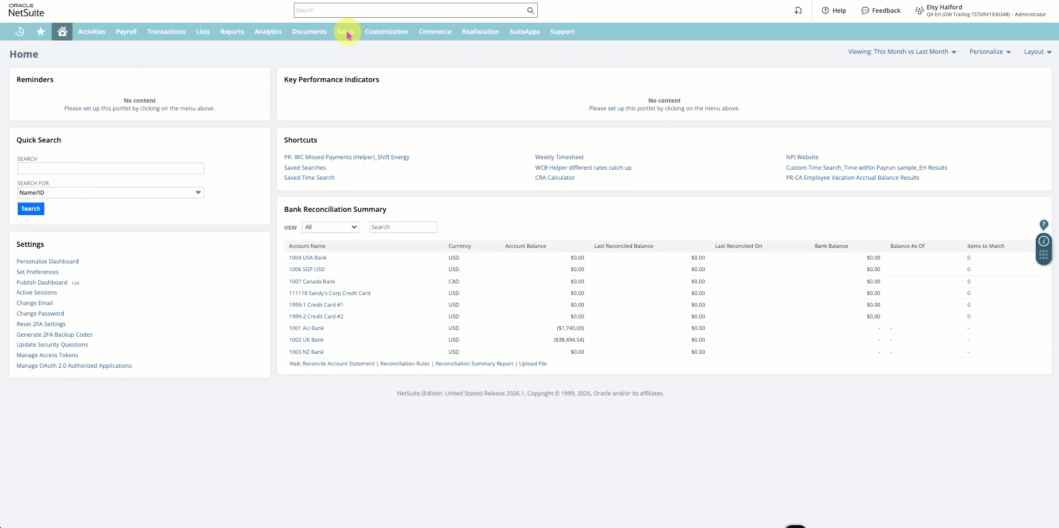Click the blue Search button in Quick Search
Image resolution: width=1059 pixels, height=528 pixels.
(x=31, y=209)
